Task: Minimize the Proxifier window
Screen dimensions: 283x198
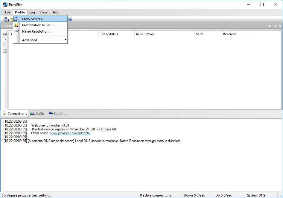Action: click(249, 4)
